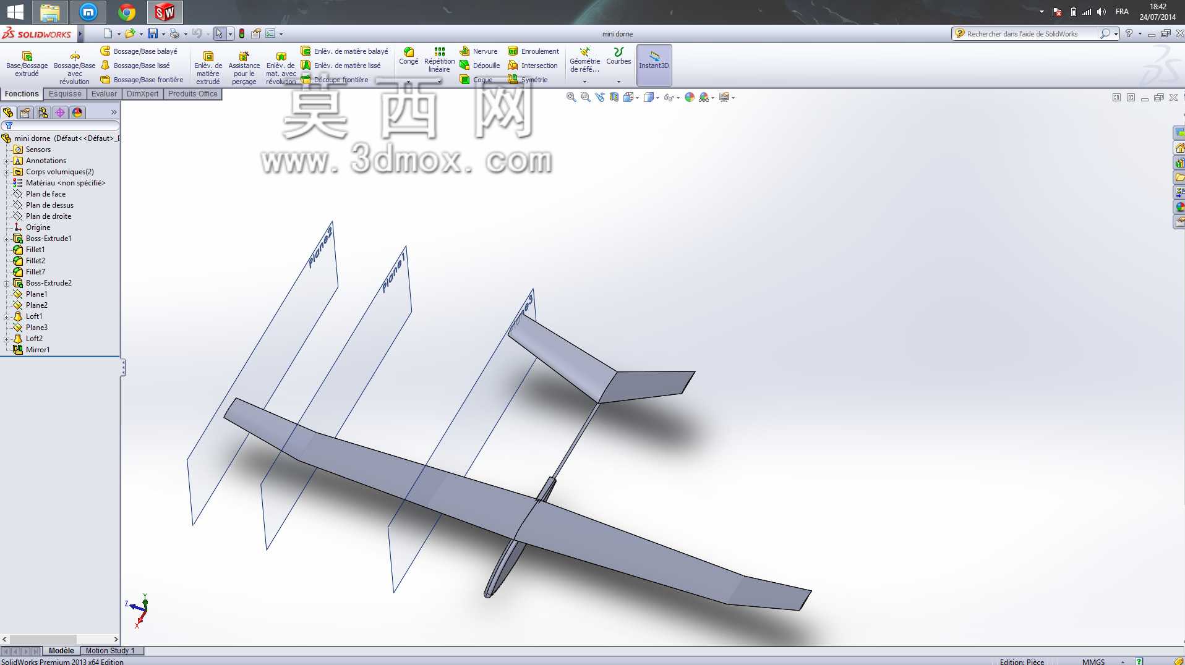Select the Coque shell tool
Screen dimensions: 1185x665
click(x=476, y=80)
